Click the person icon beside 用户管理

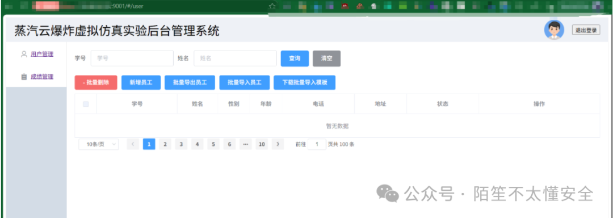[x=24, y=54]
